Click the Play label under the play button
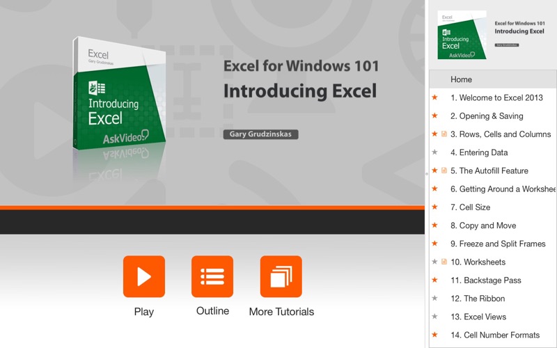Image resolution: width=557 pixels, height=348 pixels. click(144, 312)
